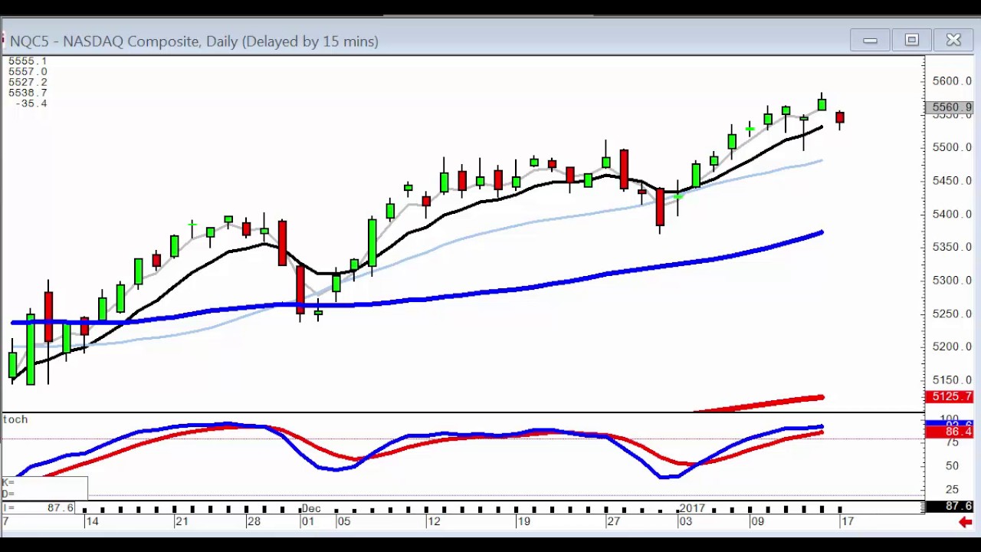Select date 01 on the time axis

[x=307, y=521]
